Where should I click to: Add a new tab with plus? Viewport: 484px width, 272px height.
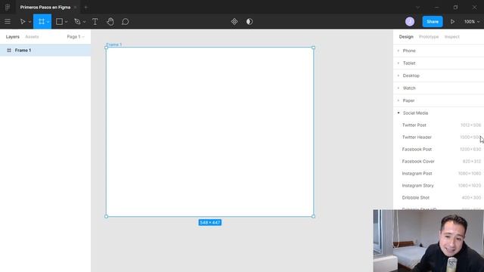[x=85, y=7]
